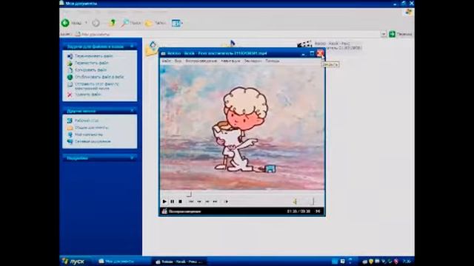The height and width of the screenshot is (266, 474).
Task: Click Play in the media player
Action: point(164,202)
